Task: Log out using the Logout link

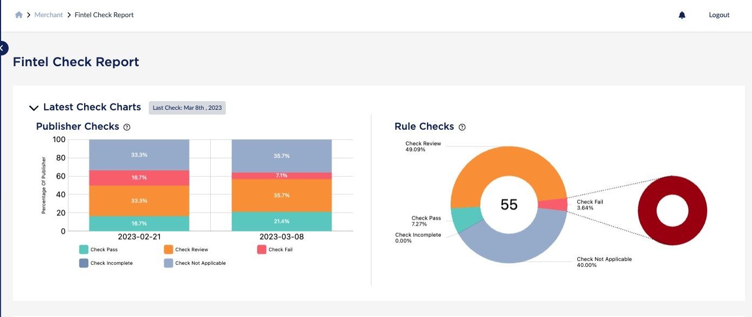Action: point(719,15)
